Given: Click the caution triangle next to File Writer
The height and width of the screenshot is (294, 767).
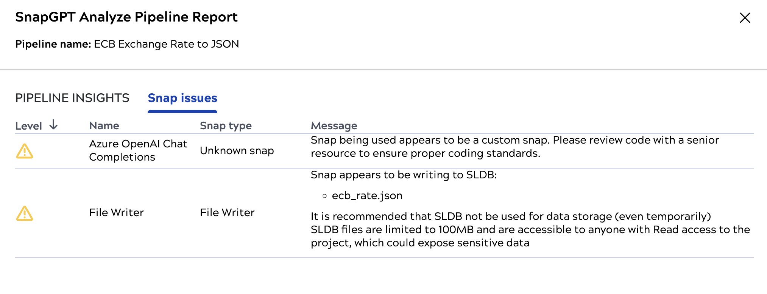Looking at the screenshot, I should 24,214.
